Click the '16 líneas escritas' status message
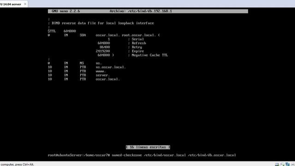Screen dimensions: 295x166 pos(148,147)
